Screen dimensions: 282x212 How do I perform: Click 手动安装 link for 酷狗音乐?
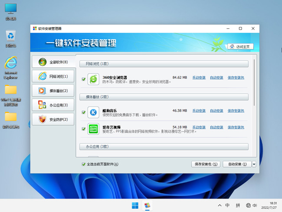pyautogui.click(x=199, y=111)
